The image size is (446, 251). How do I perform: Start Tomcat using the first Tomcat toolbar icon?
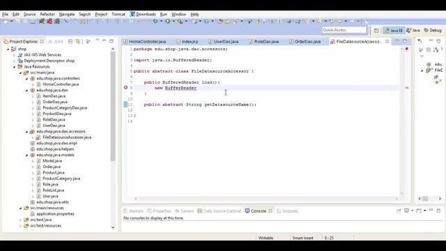coord(42,22)
